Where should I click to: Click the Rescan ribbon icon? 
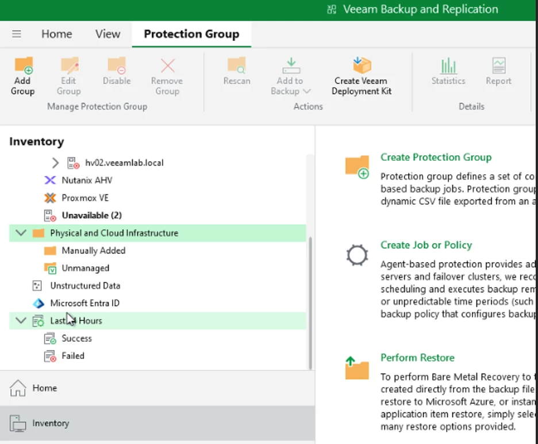(x=237, y=67)
